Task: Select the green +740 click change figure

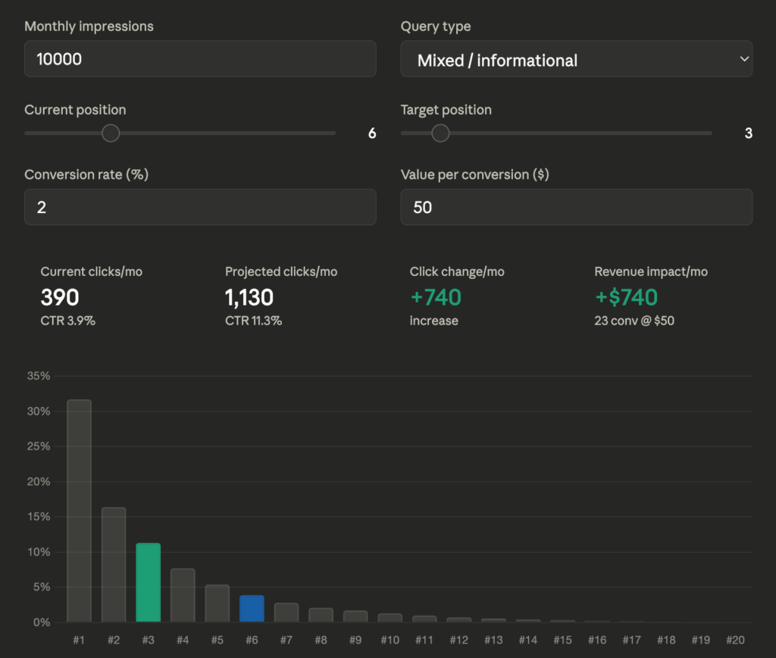Action: [x=435, y=297]
